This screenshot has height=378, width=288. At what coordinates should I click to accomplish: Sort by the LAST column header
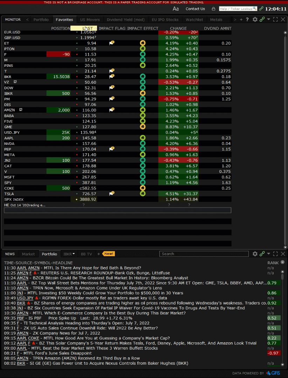(84, 28)
